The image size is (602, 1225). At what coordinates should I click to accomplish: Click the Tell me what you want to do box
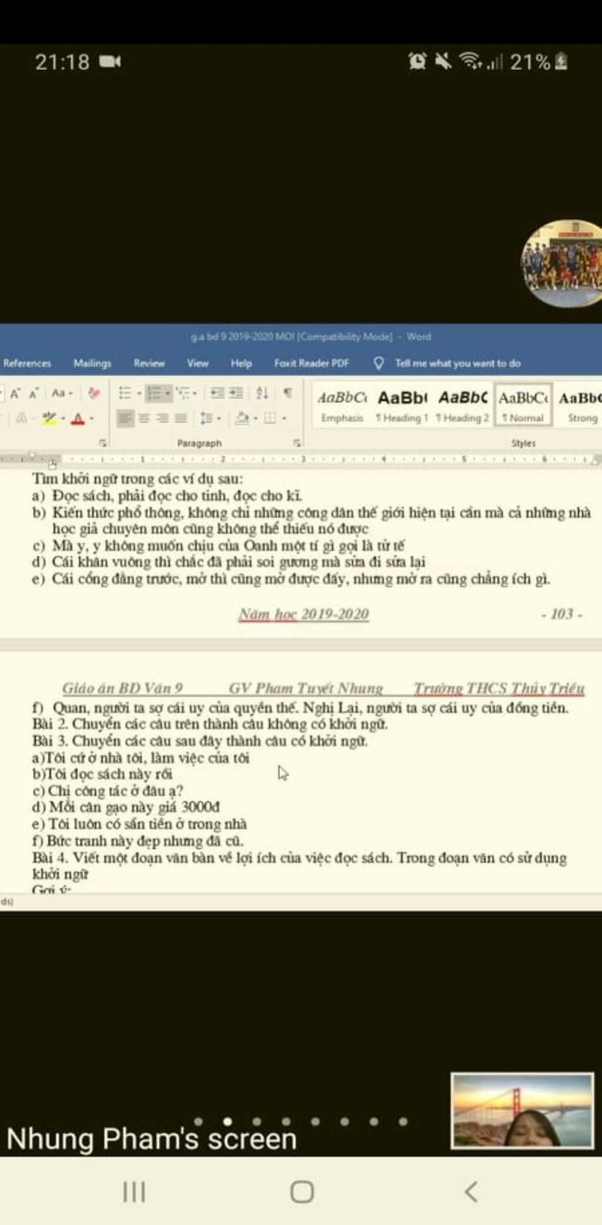[x=457, y=363]
